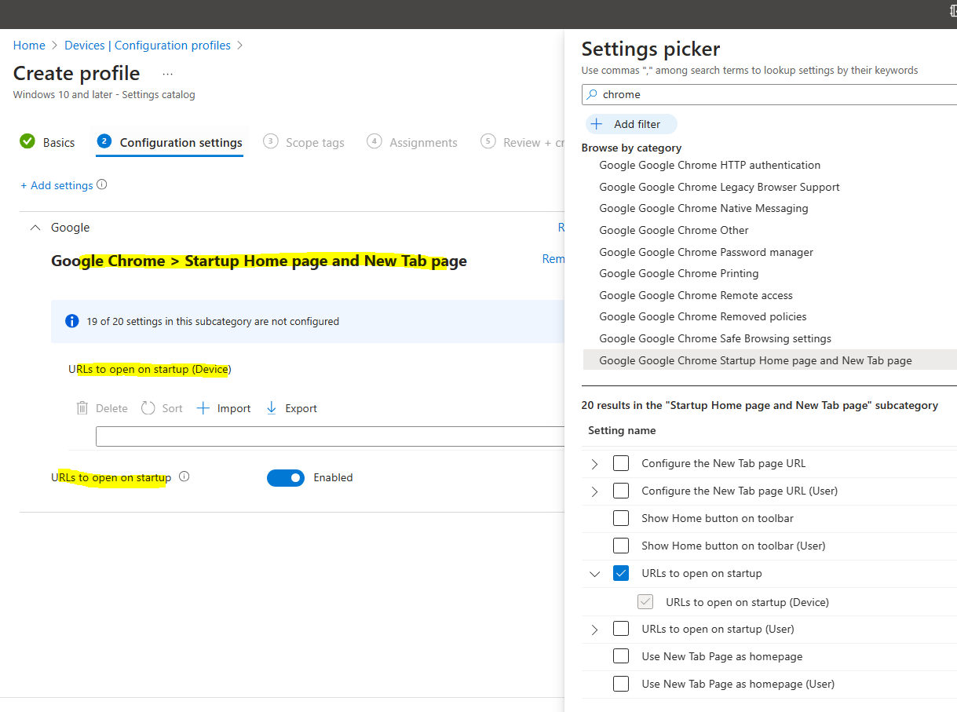Click the empty URL input box

[330, 436]
